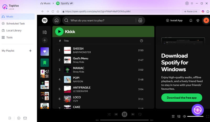Open the NAYEON artist link

[78, 81]
